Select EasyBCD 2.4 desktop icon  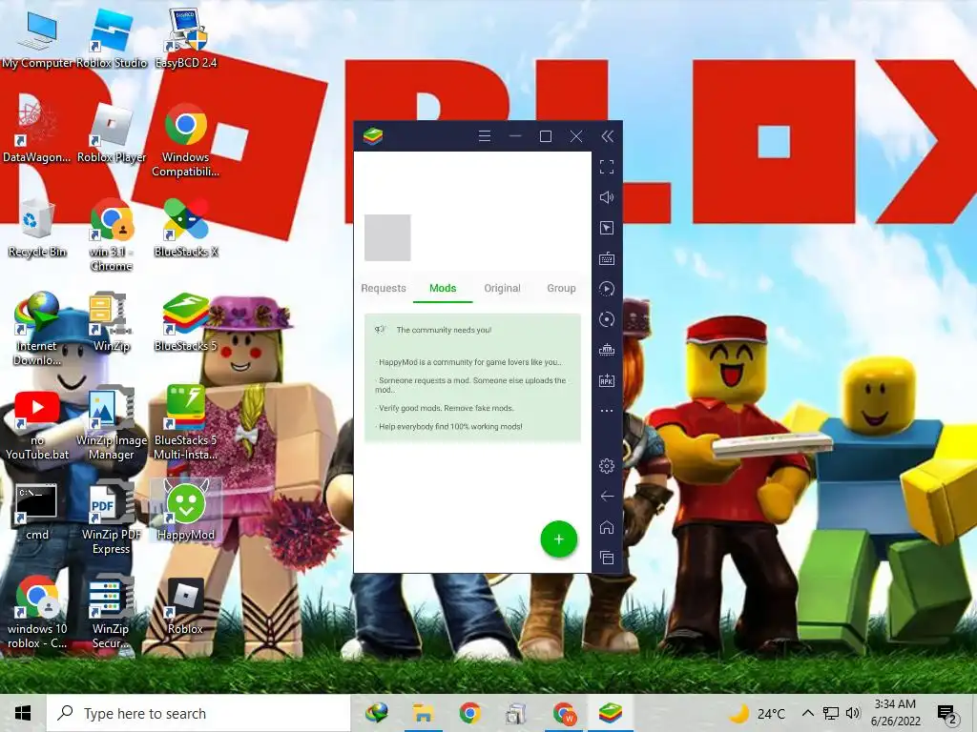pyautogui.click(x=186, y=38)
